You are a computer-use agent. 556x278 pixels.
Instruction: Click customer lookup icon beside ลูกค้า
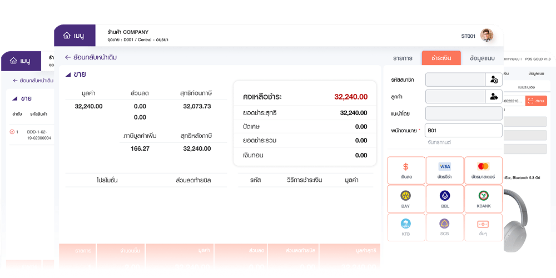[494, 97]
